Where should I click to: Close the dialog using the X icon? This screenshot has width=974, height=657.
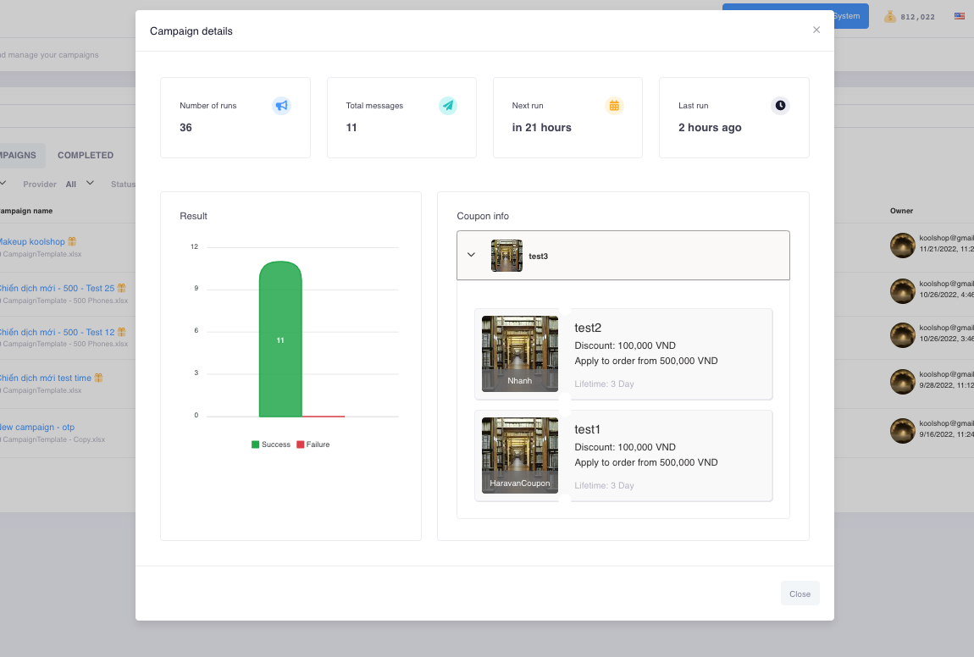[x=816, y=30]
